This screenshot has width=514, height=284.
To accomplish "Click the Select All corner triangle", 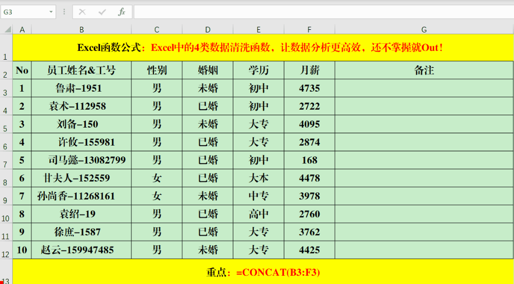I will pyautogui.click(x=8, y=29).
